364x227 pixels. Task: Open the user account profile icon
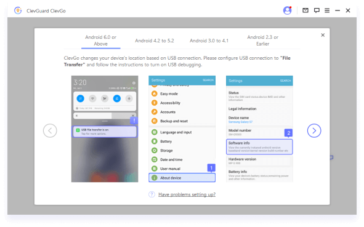(287, 10)
